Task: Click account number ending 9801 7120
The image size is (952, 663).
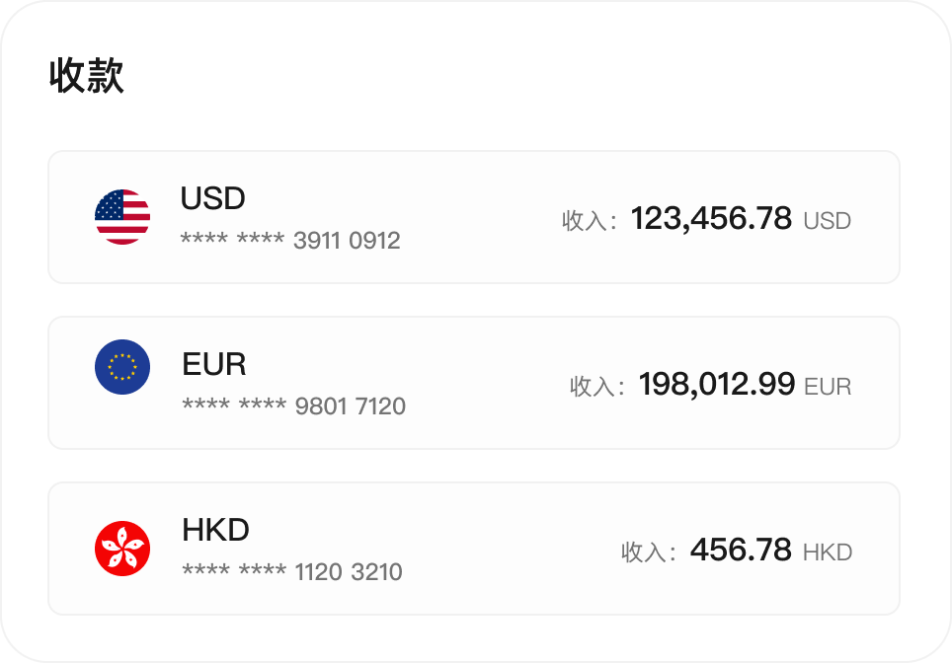Action: [293, 406]
